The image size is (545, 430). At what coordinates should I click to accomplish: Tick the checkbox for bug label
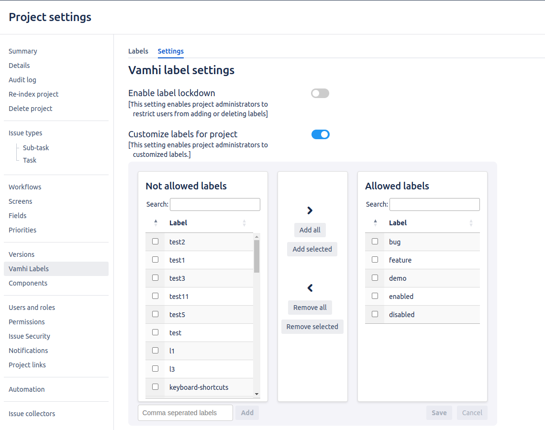coord(375,242)
